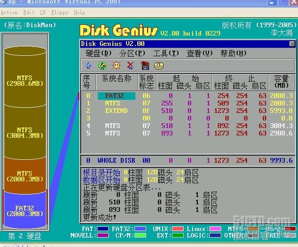Open the Virtual PC Floppy menu
The height and width of the screenshot is (247, 298).
tap(60, 13)
